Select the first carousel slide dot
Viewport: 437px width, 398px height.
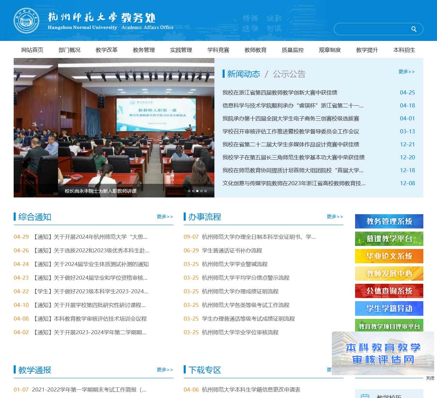(189, 191)
